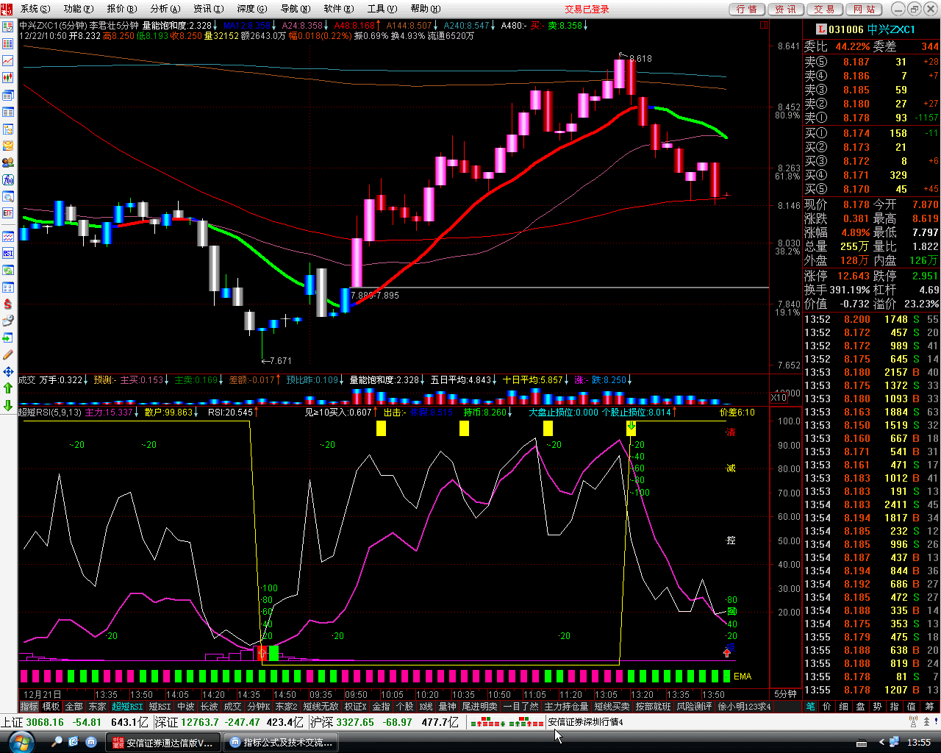Switch to the 超短RSI indicator tab

[128, 707]
